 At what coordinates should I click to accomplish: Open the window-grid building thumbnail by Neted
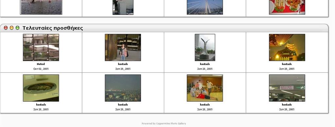[x=41, y=47]
